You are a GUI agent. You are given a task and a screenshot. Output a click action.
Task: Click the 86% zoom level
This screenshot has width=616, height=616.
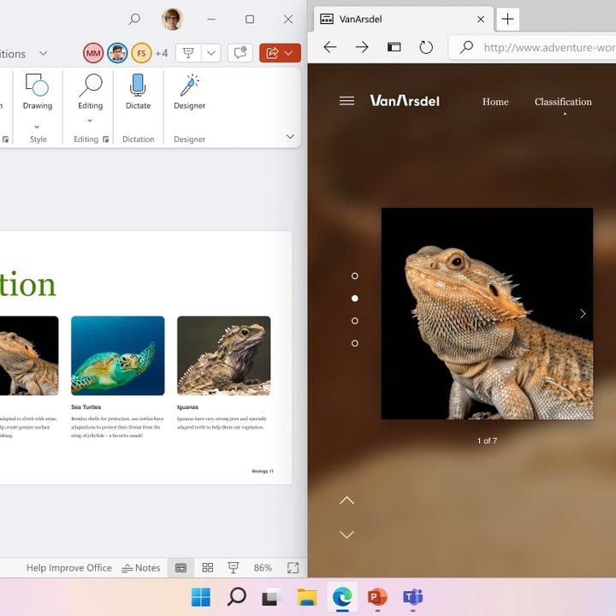click(x=263, y=568)
